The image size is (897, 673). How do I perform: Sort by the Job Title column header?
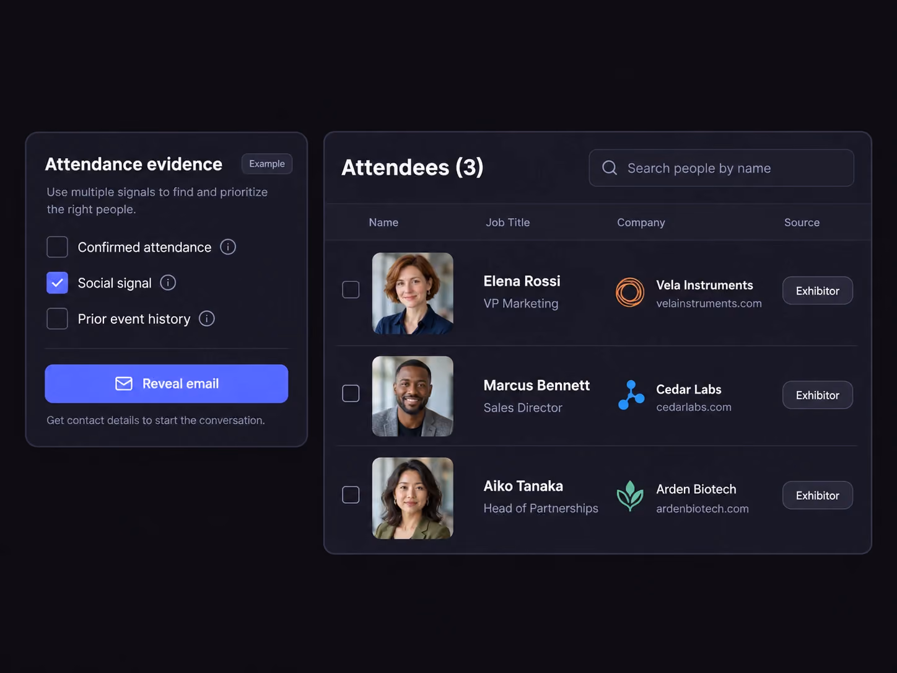point(508,222)
